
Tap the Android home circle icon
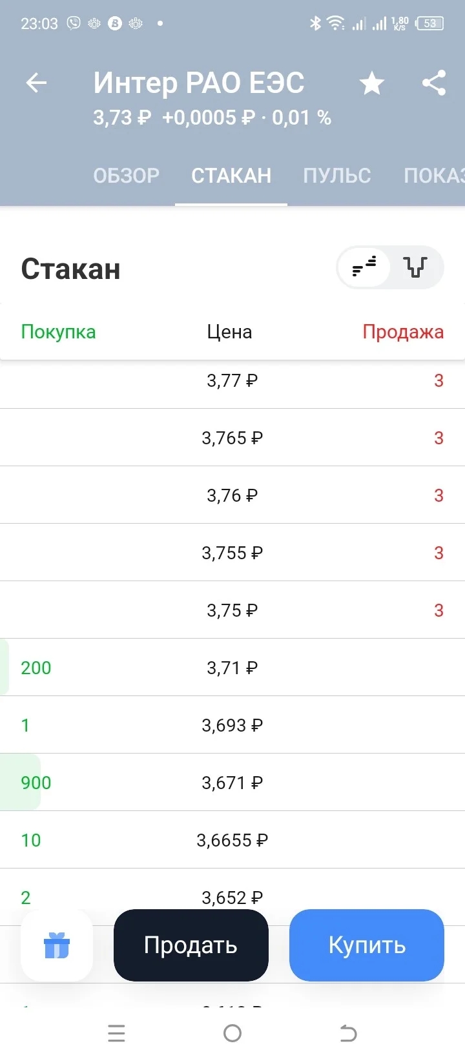tap(232, 1033)
